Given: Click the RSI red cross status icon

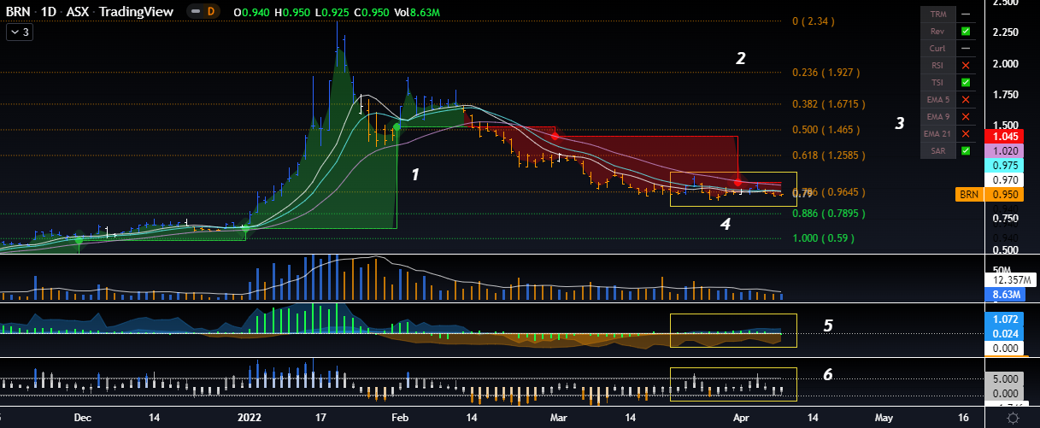Looking at the screenshot, I should tap(966, 66).
